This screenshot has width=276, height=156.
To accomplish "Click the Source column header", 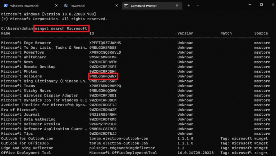I will pos(261,33).
